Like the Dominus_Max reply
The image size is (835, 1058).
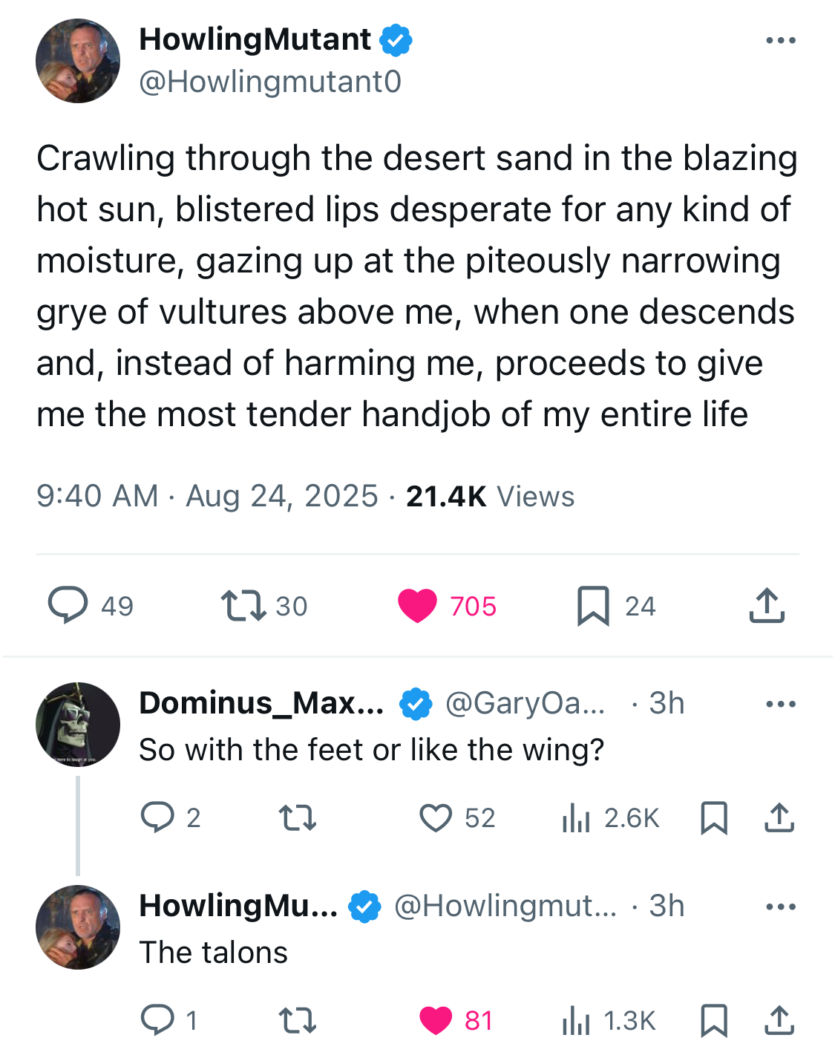pyautogui.click(x=436, y=817)
